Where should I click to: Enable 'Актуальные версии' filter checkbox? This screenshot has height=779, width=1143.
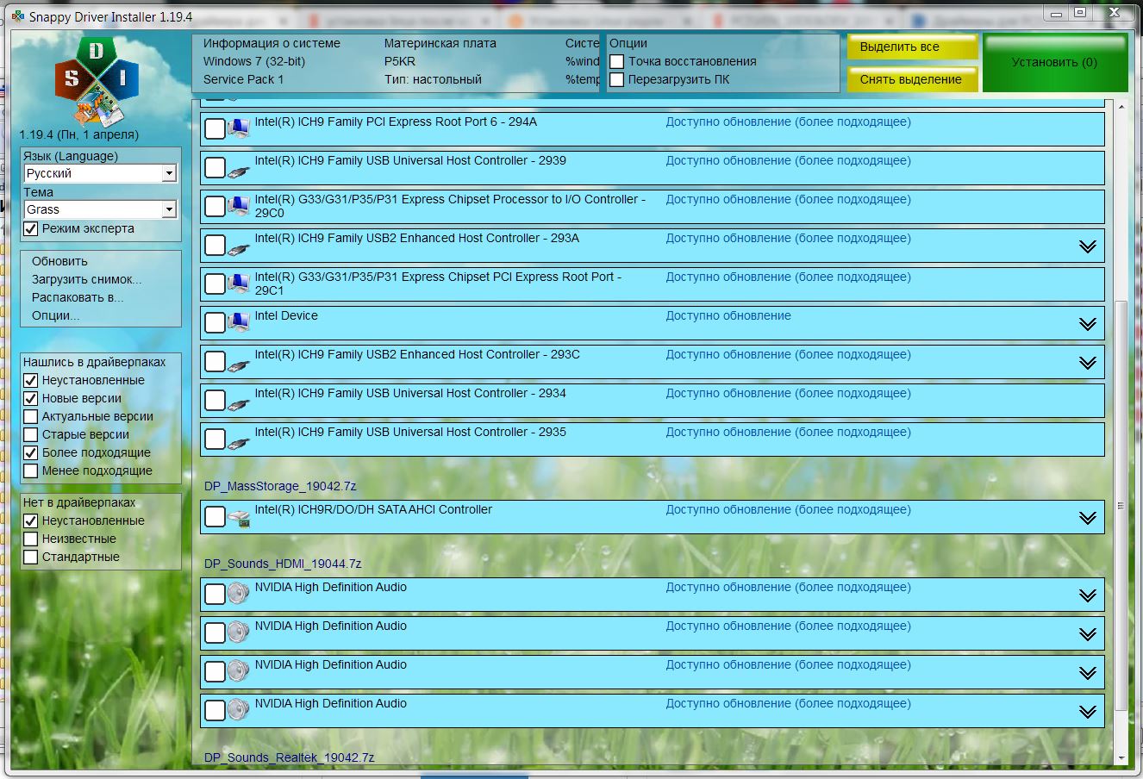(31, 417)
